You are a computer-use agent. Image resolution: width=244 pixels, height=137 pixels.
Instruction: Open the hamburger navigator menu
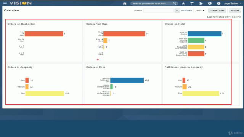(5, 3)
